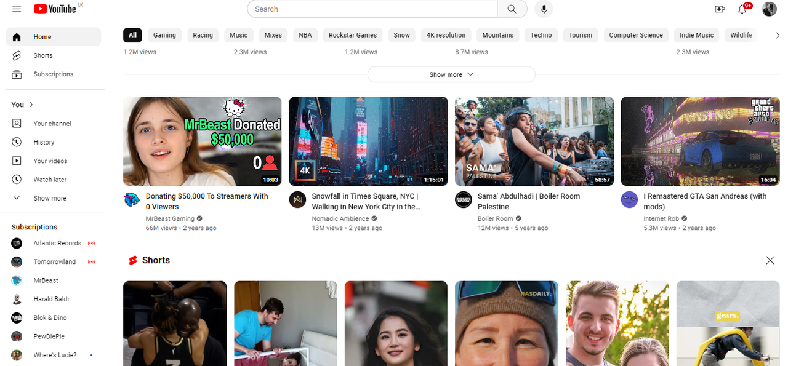Image resolution: width=788 pixels, height=366 pixels.
Task: Click the search magnifier button
Action: pos(512,9)
